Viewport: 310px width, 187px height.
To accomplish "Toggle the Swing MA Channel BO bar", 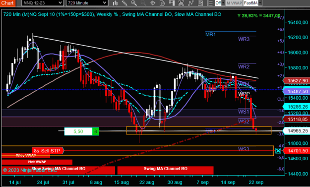I will point(166,170).
